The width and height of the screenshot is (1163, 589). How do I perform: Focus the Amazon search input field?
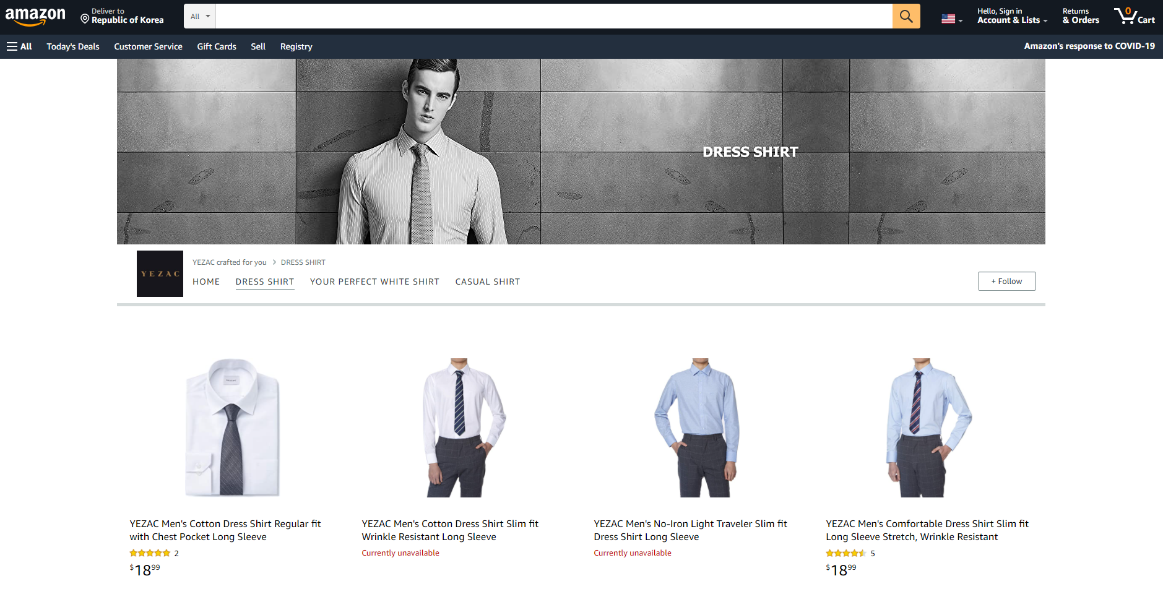point(553,16)
